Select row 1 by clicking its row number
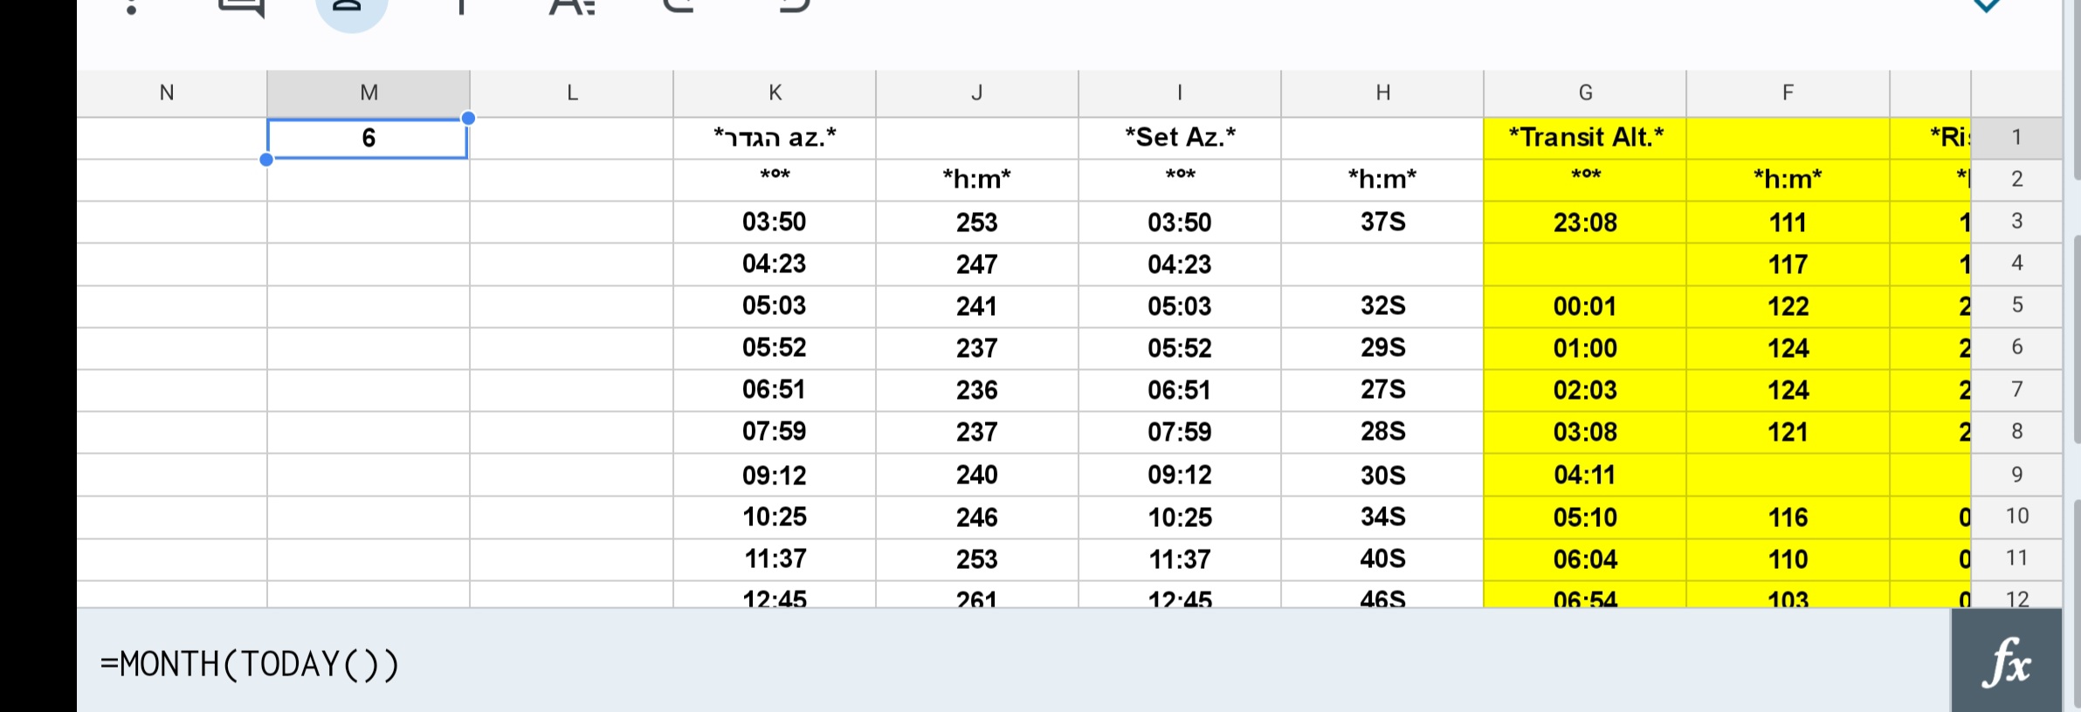 (2017, 137)
